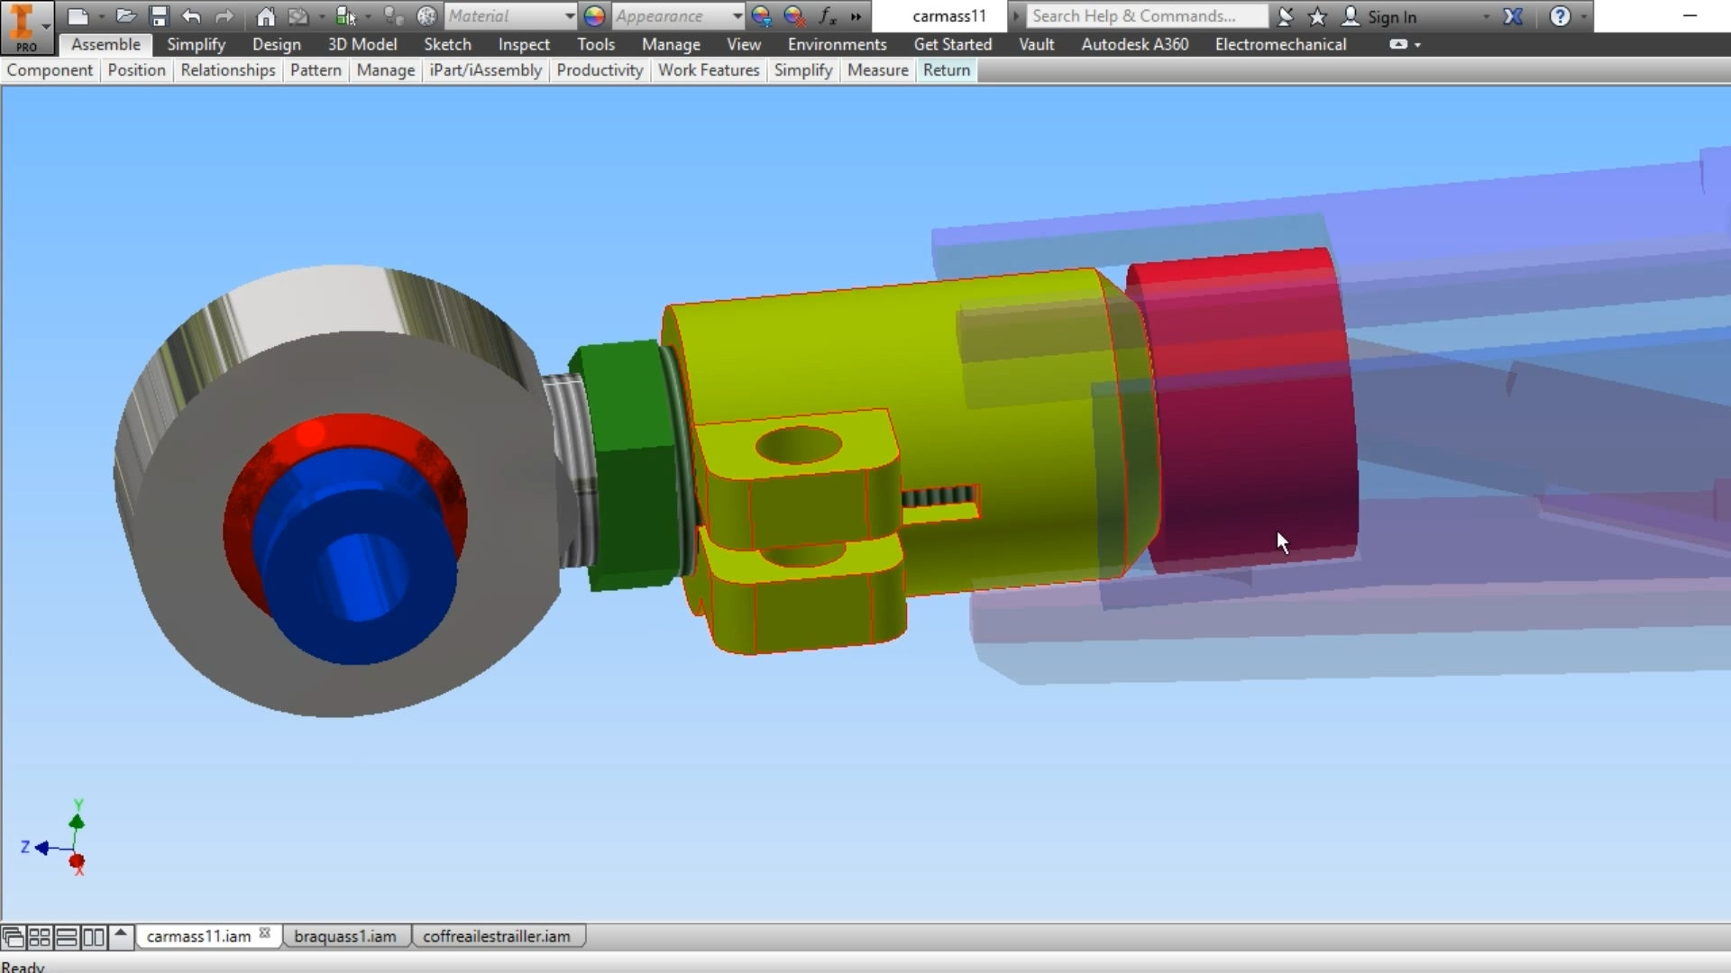Select the cascade windows layout icon
Viewport: 1731px width, 973px height.
point(13,937)
